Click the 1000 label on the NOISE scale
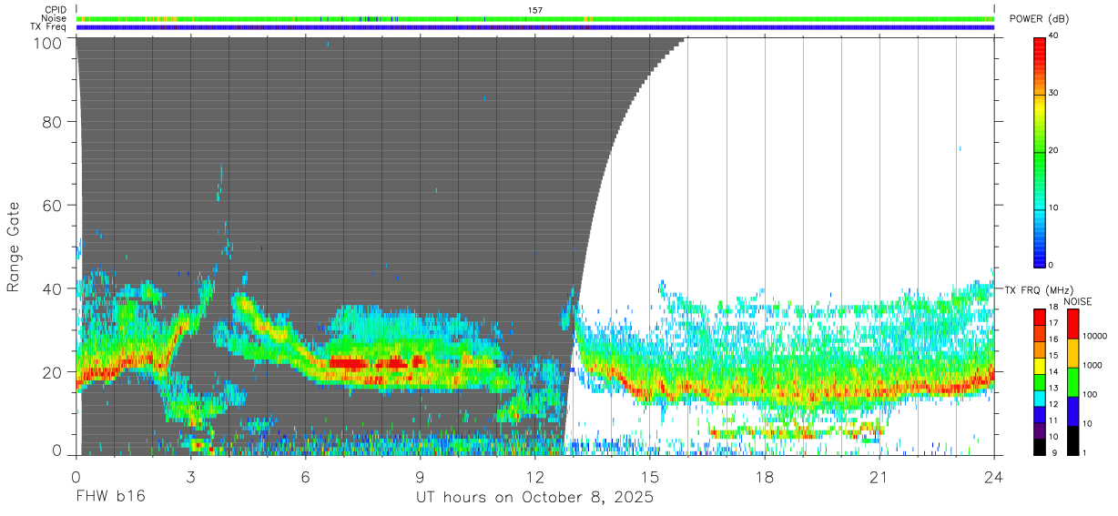Viewport: 1118px width, 516px height. 1093,365
